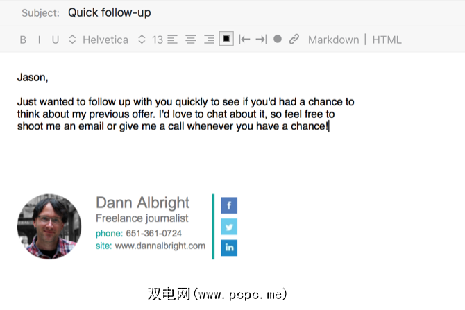Increase indent with right arrow icon
Image resolution: width=465 pixels, height=310 pixels.
coord(261,39)
